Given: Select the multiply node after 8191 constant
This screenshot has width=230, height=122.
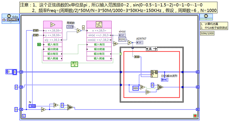Looking at the screenshot, I should click(130, 42).
